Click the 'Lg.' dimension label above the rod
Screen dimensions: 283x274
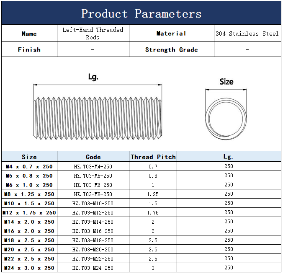click(93, 77)
